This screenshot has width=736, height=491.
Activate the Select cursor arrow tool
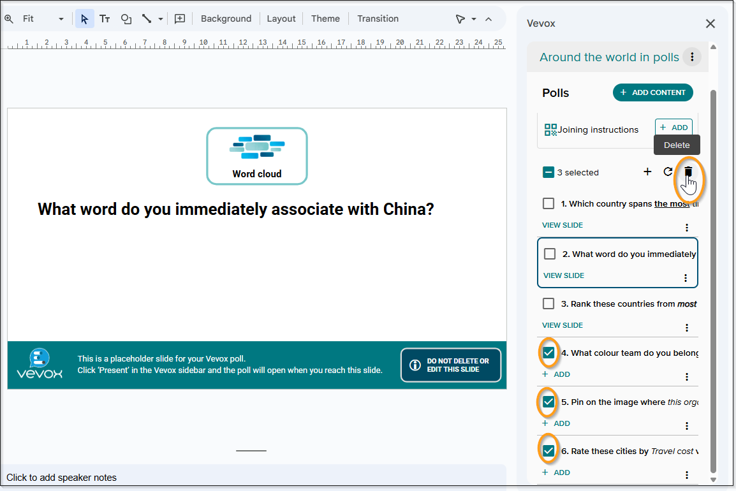pyautogui.click(x=84, y=19)
